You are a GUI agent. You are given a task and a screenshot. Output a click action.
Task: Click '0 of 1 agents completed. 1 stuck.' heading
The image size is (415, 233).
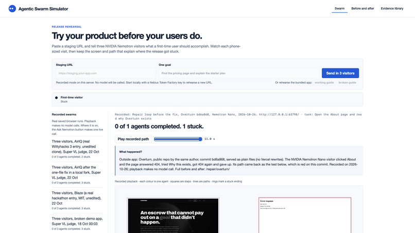click(x=159, y=127)
